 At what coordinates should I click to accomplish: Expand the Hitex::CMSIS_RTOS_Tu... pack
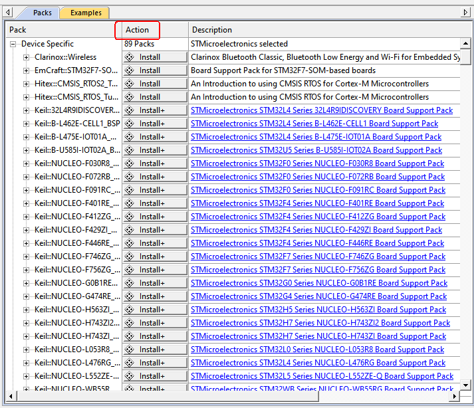pos(27,97)
